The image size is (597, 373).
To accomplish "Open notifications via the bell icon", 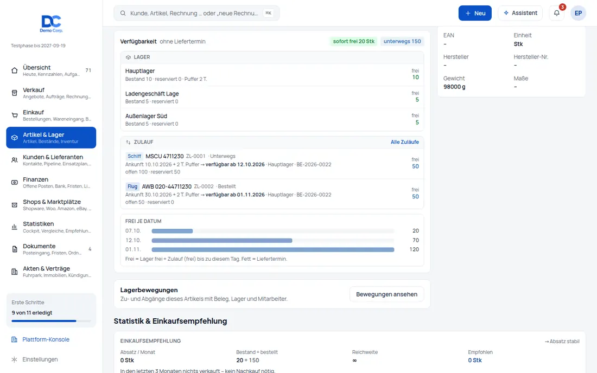I will [x=557, y=13].
